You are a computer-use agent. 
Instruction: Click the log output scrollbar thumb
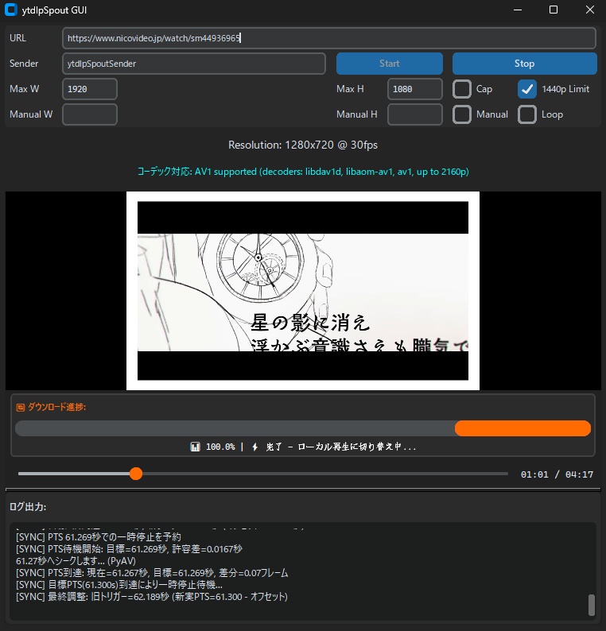[x=592, y=605]
